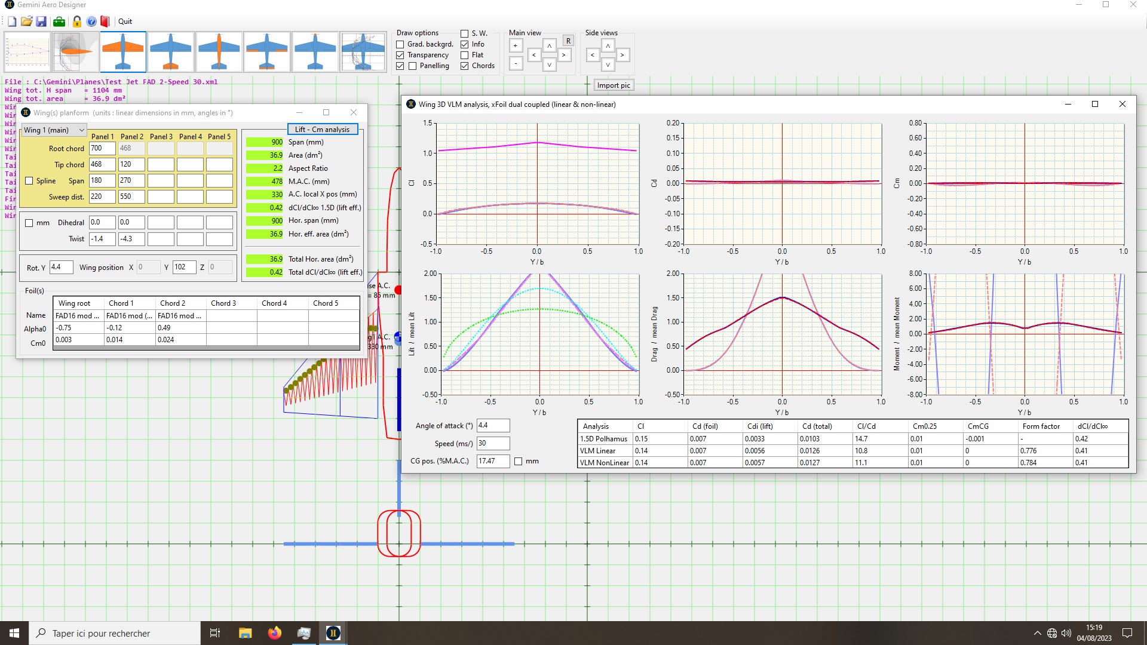Open Firefox from the taskbar
1147x645 pixels.
click(x=274, y=633)
